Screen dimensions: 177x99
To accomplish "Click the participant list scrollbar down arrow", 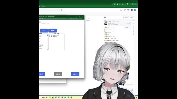I will (x=47, y=50).
